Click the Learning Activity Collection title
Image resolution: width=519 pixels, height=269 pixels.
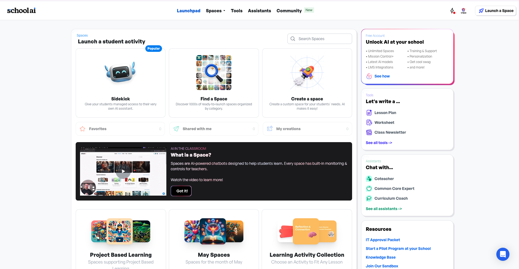[307, 255]
